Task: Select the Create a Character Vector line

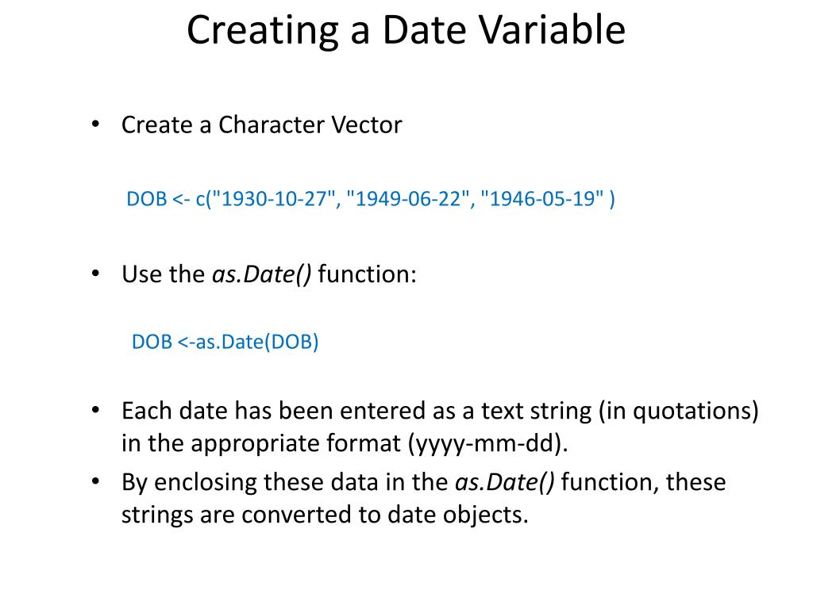Action: tap(262, 125)
